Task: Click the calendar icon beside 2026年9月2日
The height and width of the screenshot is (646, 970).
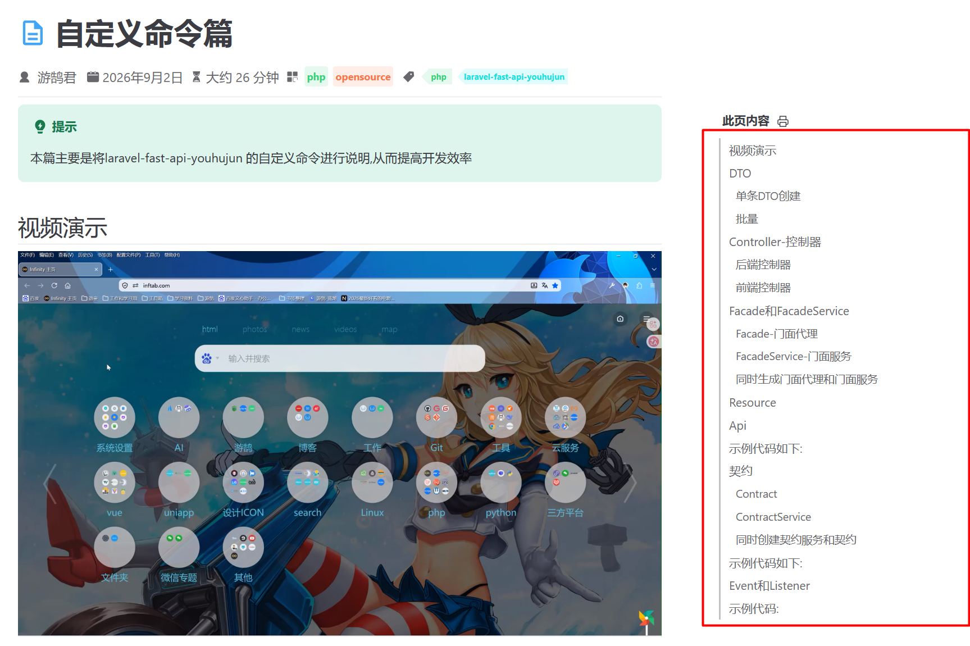Action: click(93, 76)
